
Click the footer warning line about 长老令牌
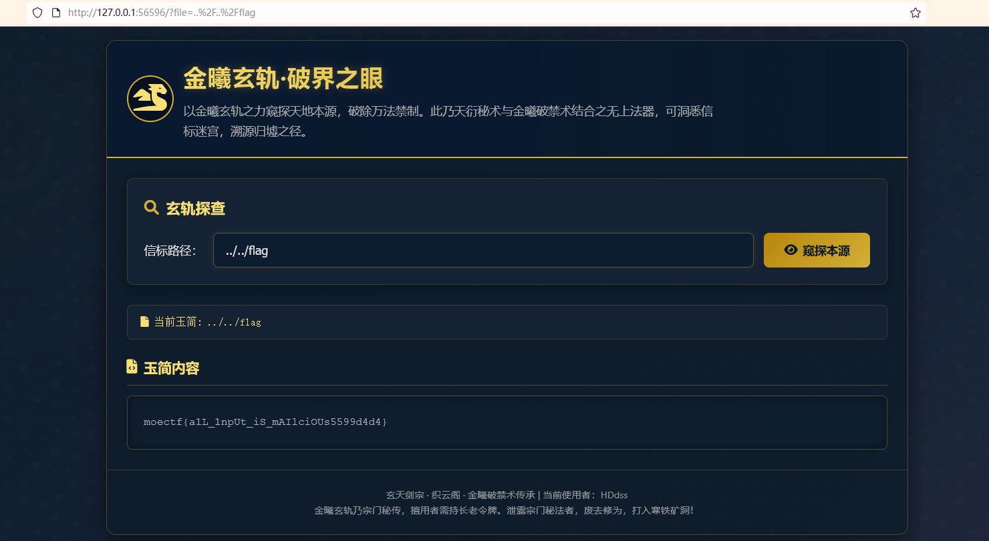click(504, 510)
